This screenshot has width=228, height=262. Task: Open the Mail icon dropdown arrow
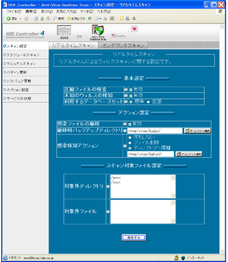point(100,19)
